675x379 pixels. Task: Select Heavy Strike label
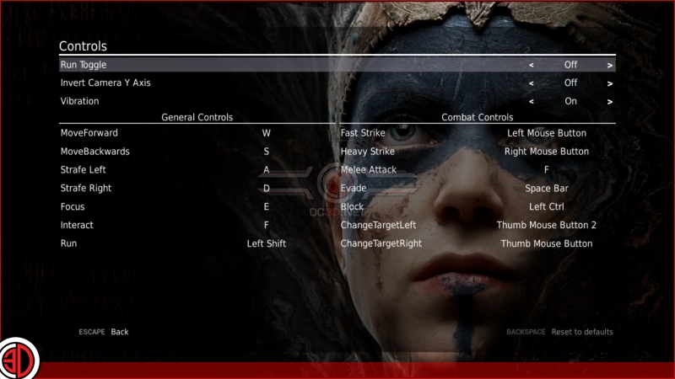coord(367,152)
